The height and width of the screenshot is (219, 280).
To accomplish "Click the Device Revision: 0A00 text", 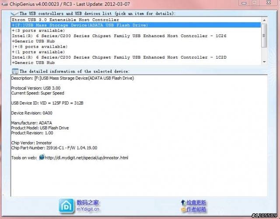I will pos(31,113).
